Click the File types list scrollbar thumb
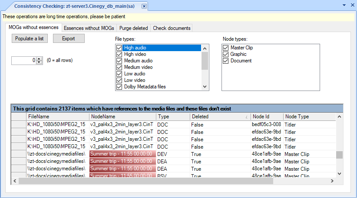The height and width of the screenshot is (198, 357). (x=205, y=61)
